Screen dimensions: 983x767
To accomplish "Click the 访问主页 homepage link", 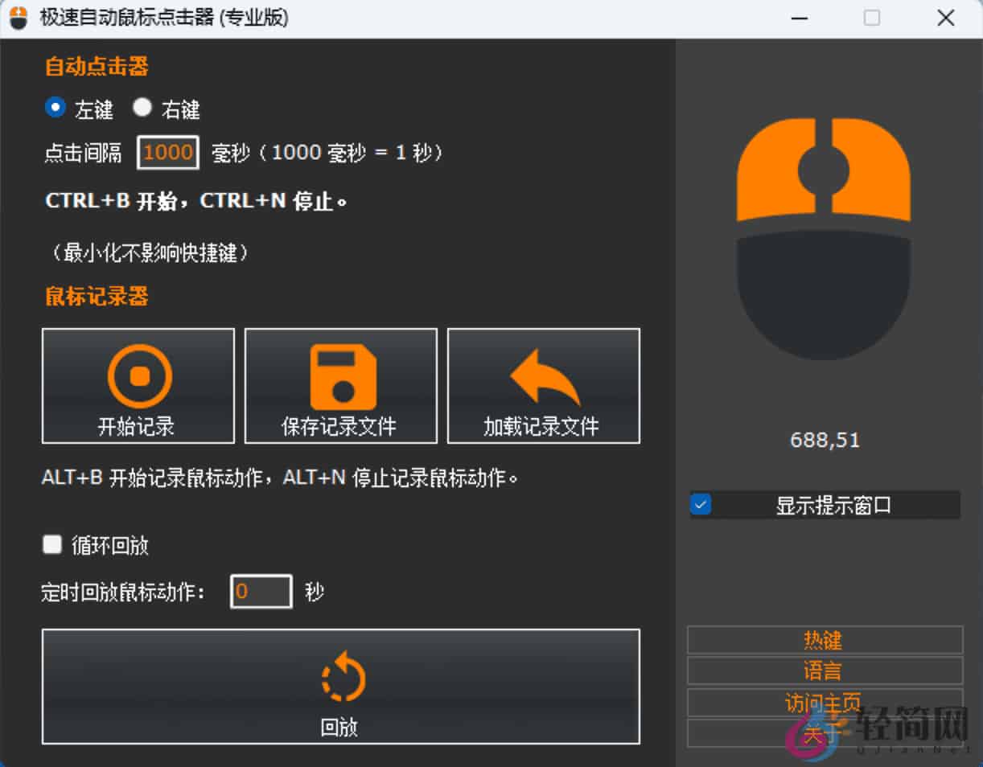I will (825, 701).
